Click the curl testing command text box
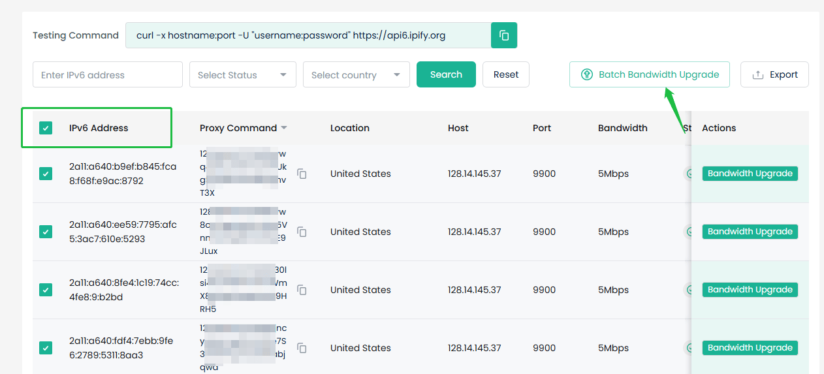This screenshot has width=824, height=374. click(308, 35)
